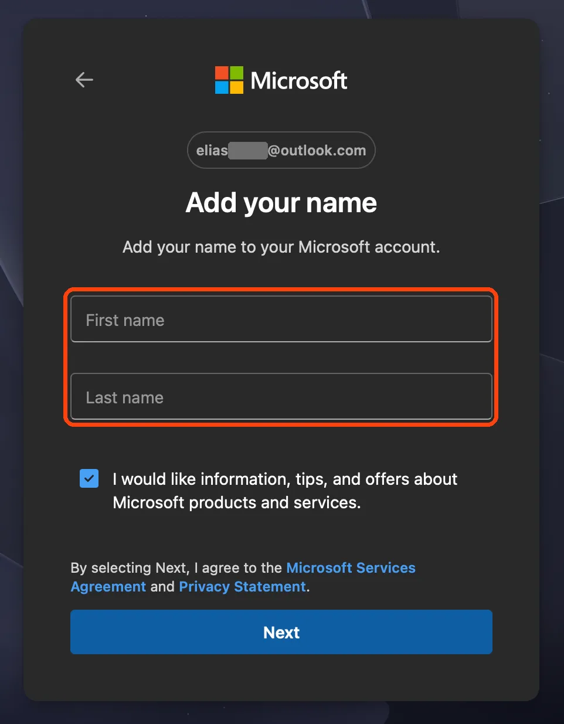Click "Add your name to your Microsoft account." text

click(281, 247)
